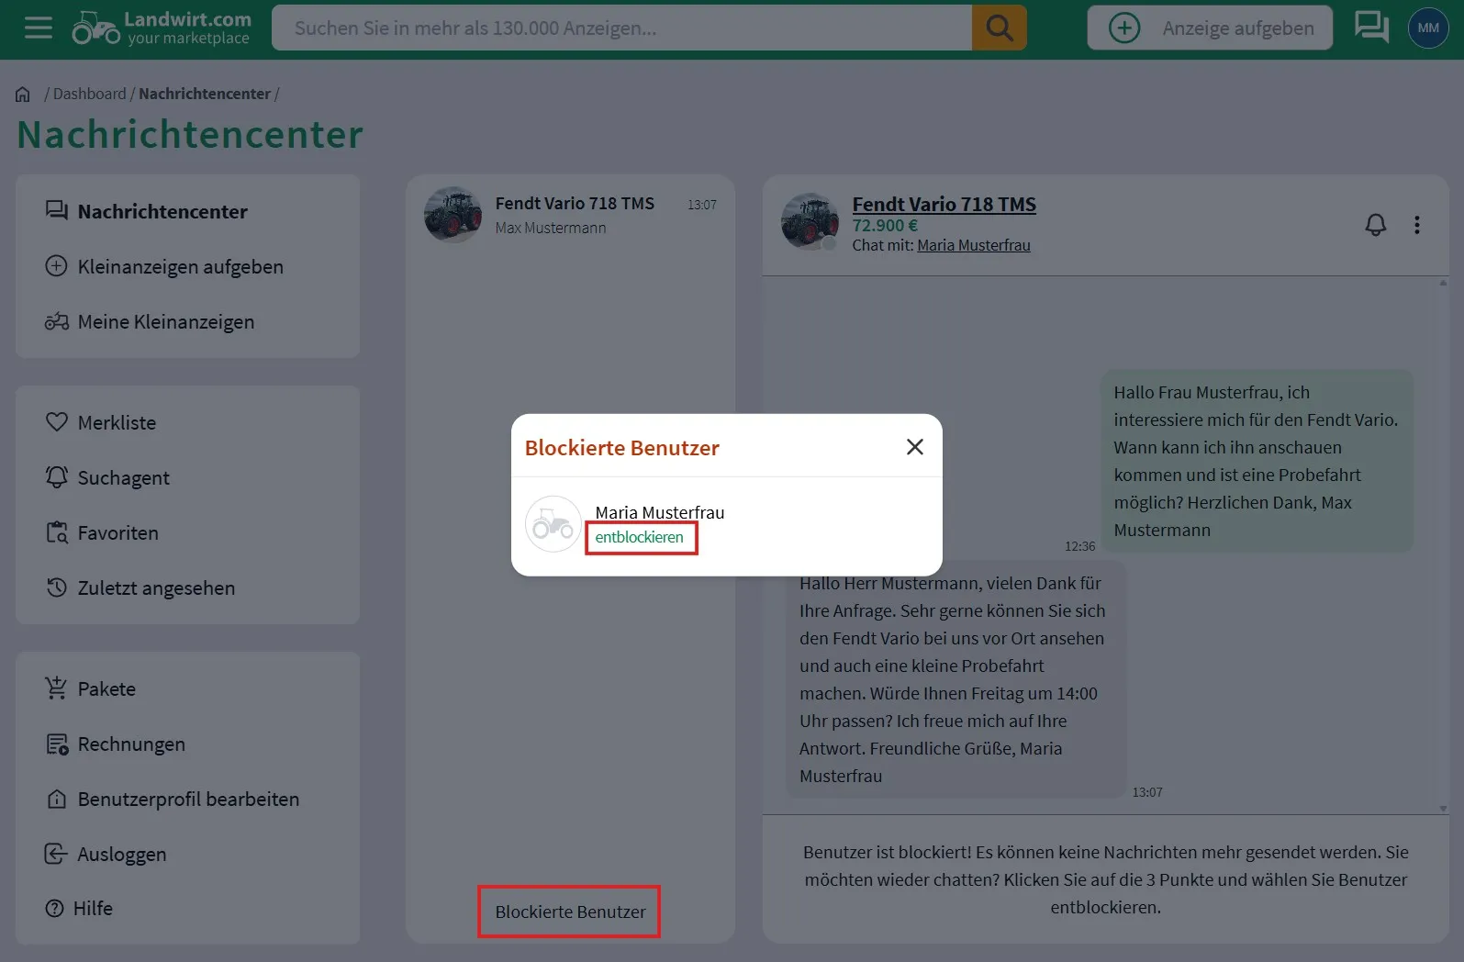
Task: Open Benutzerprofil bearbeiten in sidebar
Action: [x=187, y=799]
